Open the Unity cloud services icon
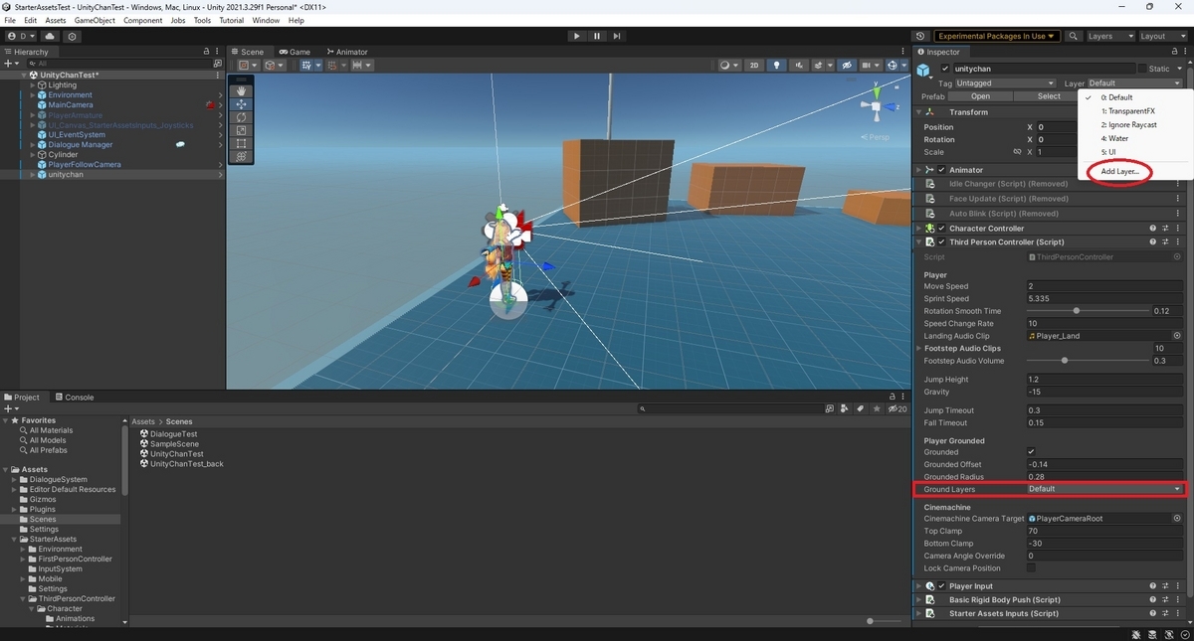 (x=51, y=36)
